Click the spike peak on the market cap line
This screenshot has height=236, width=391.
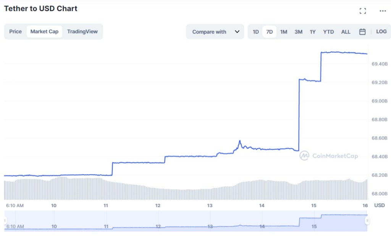240,141
